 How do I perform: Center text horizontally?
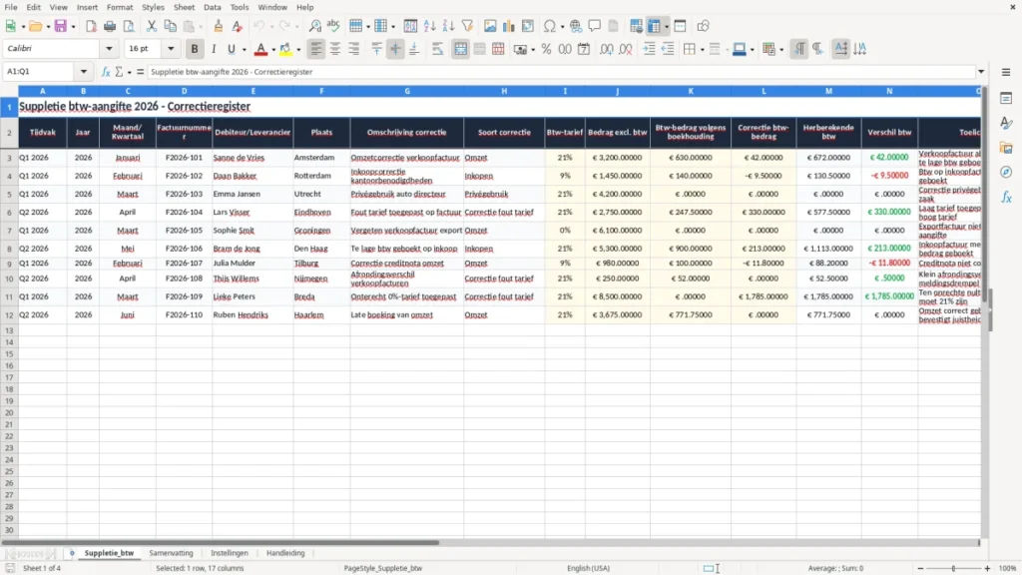(x=335, y=49)
